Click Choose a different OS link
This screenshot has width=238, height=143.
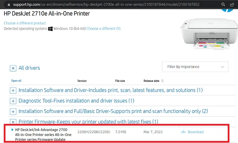(103, 29)
